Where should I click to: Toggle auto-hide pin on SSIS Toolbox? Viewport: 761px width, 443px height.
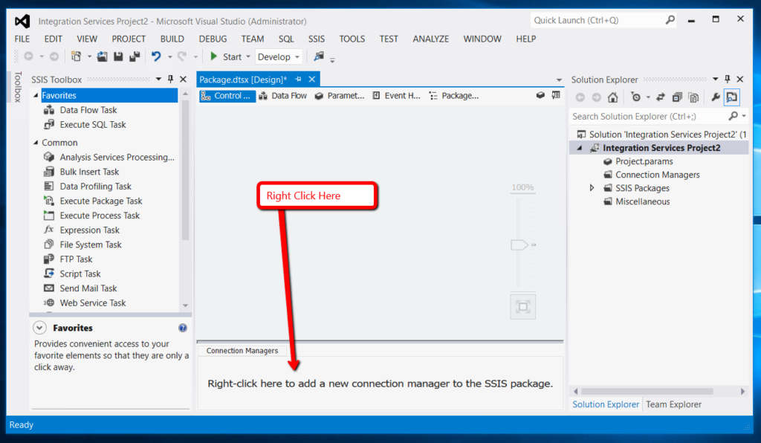pyautogui.click(x=169, y=79)
